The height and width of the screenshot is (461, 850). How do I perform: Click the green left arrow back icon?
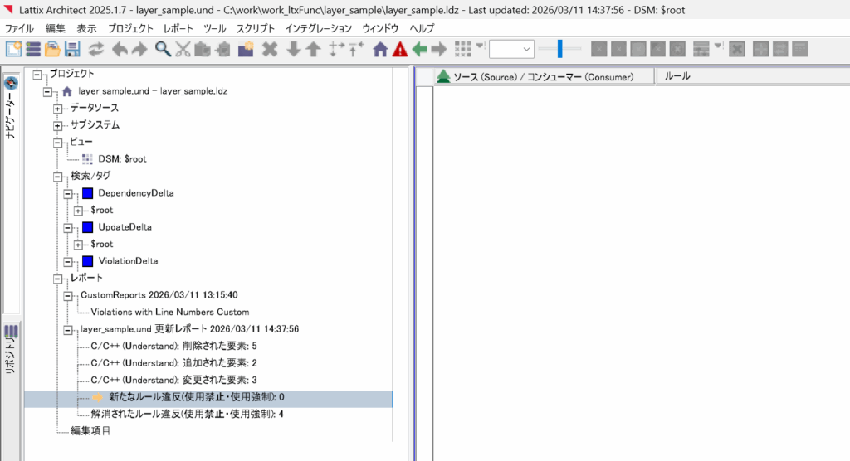tap(420, 50)
